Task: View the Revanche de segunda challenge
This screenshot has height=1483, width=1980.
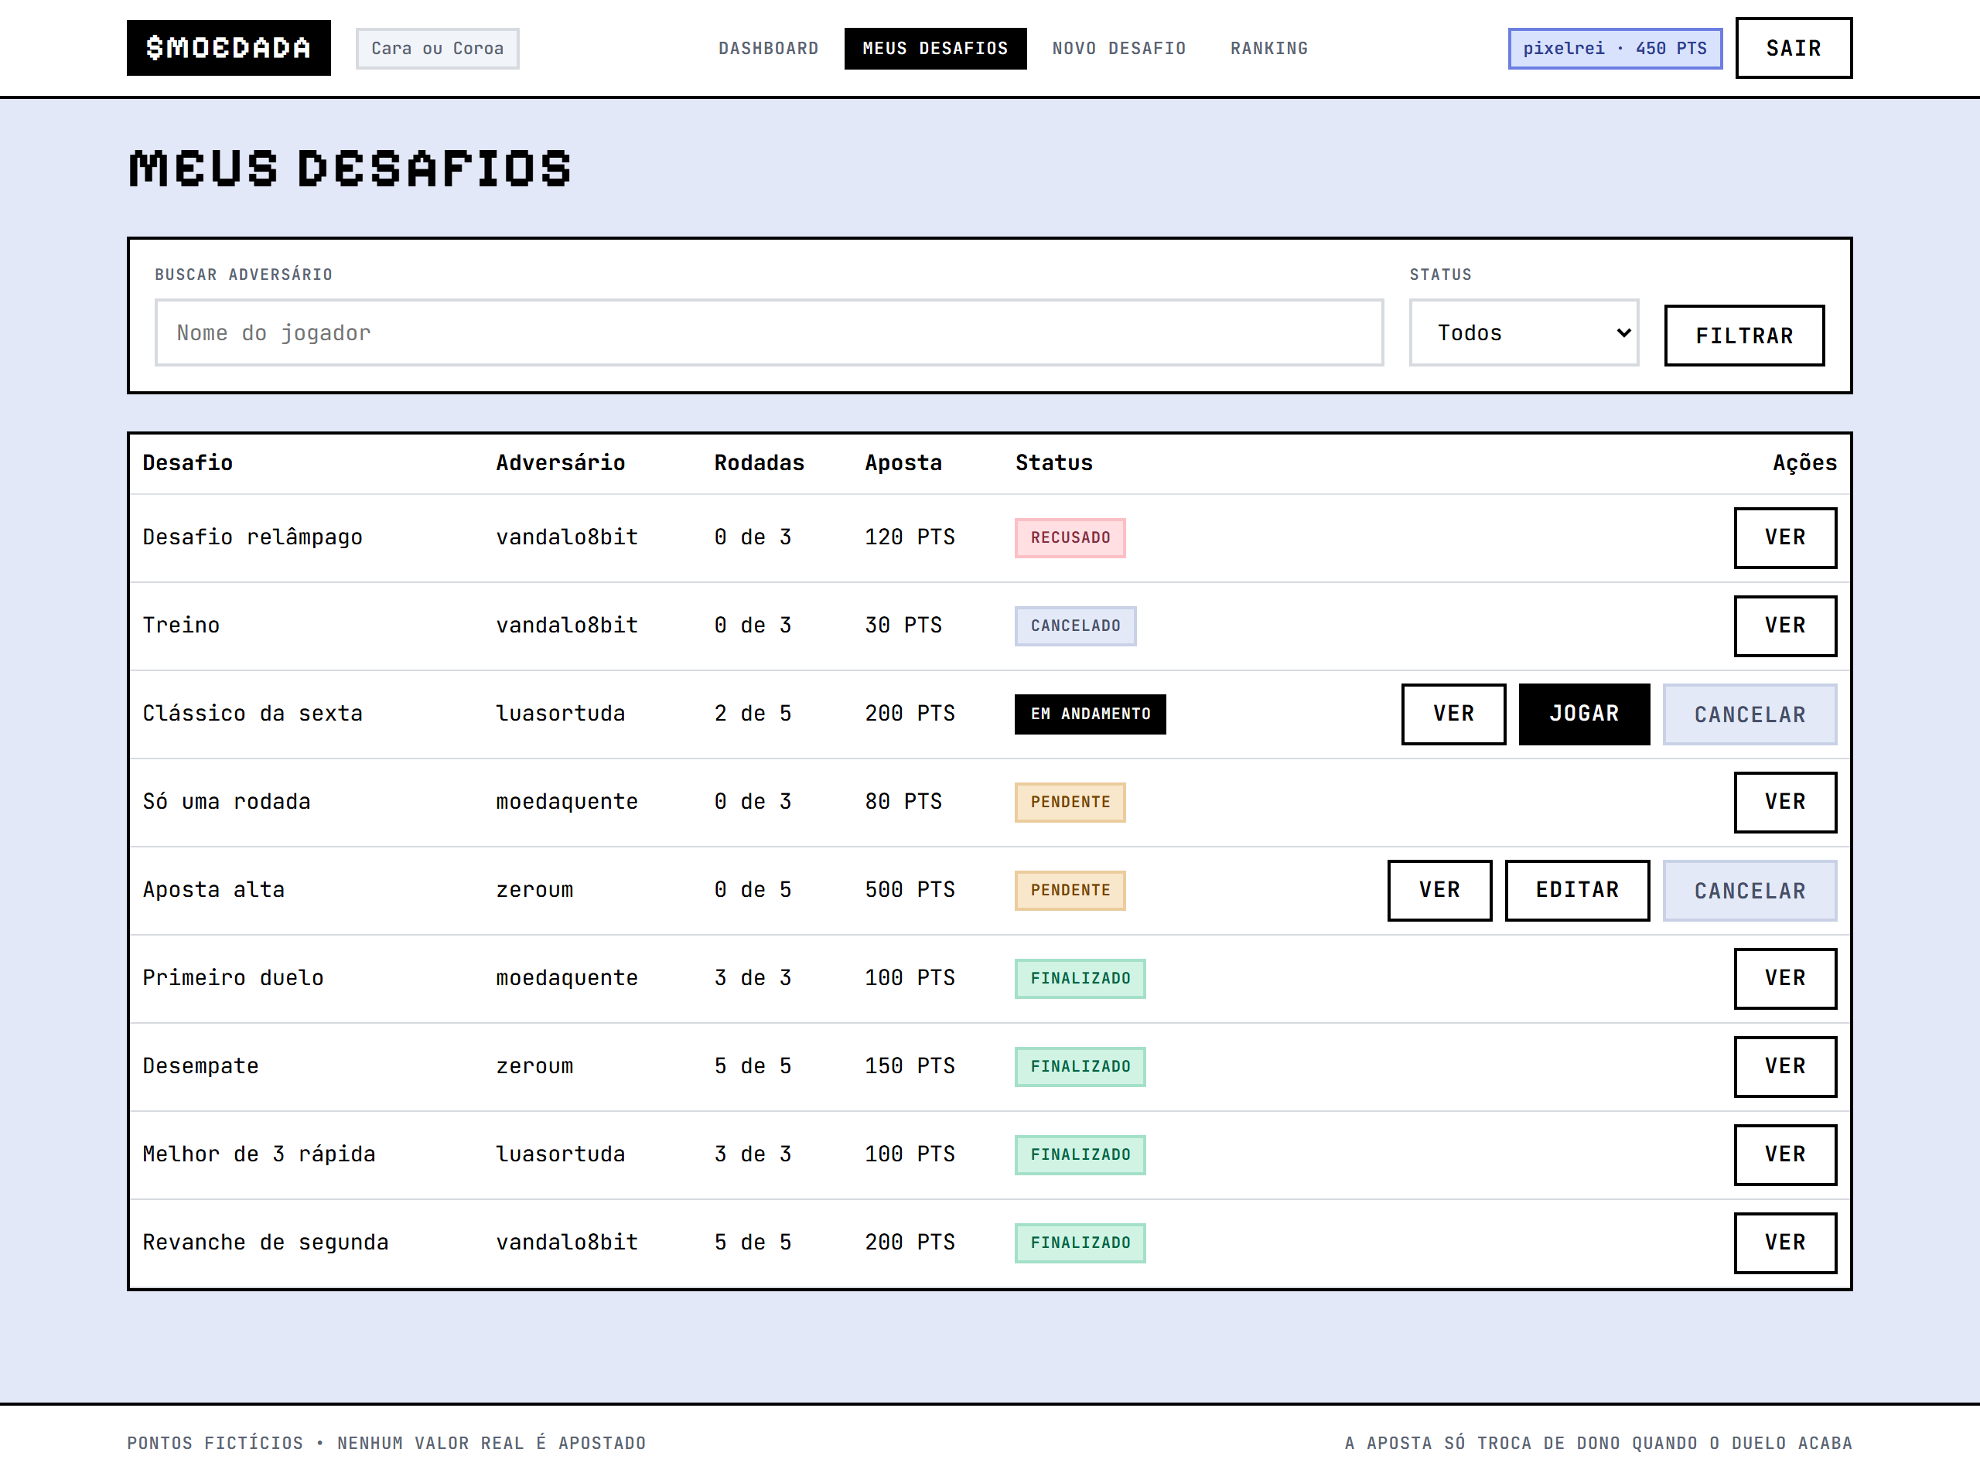Action: click(x=1785, y=1243)
